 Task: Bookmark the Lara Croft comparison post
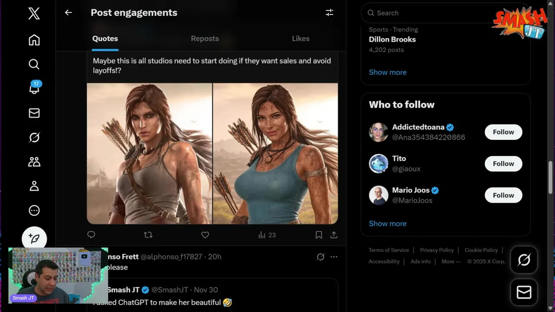(319, 235)
